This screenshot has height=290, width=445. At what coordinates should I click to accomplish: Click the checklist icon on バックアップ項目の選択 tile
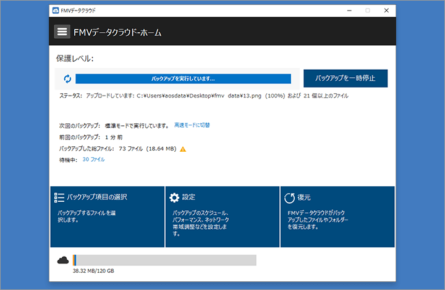(x=59, y=197)
